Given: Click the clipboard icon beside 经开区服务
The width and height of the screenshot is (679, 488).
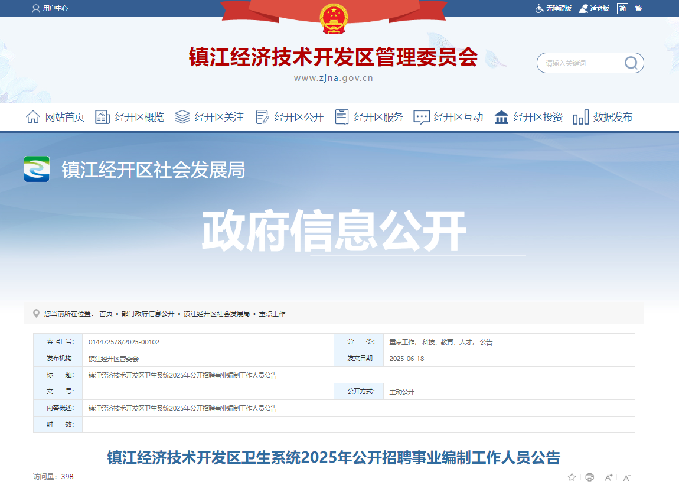Looking at the screenshot, I should pyautogui.click(x=342, y=117).
